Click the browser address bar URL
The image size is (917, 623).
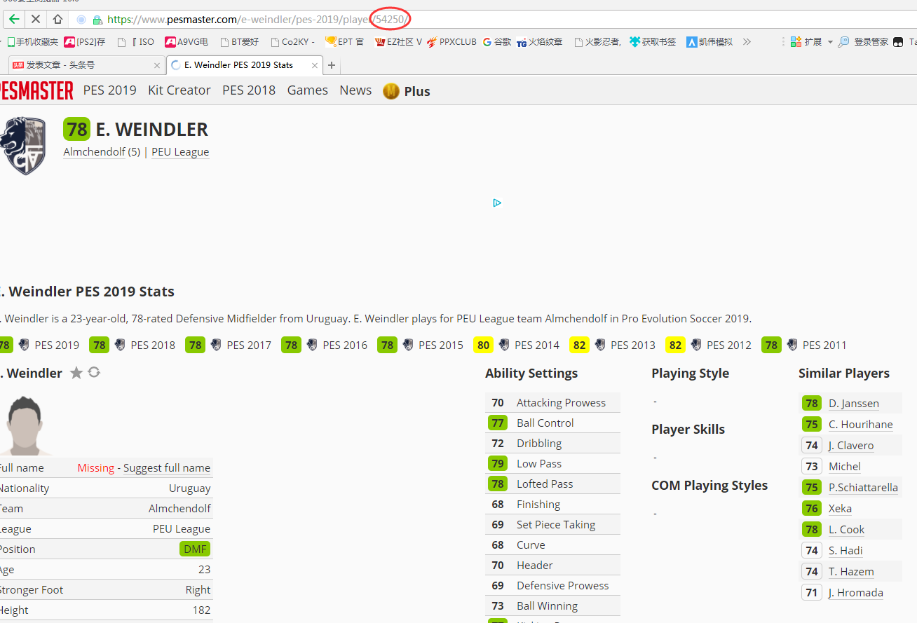click(259, 20)
